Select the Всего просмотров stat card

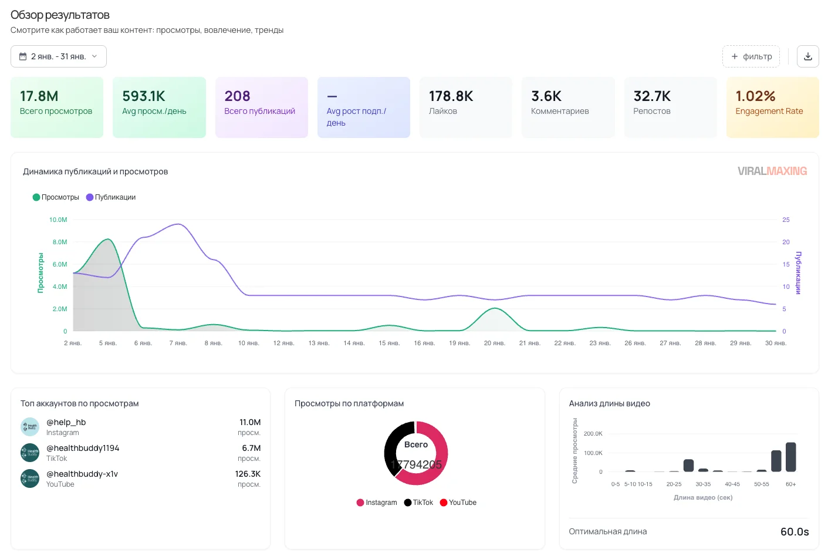[57, 107]
